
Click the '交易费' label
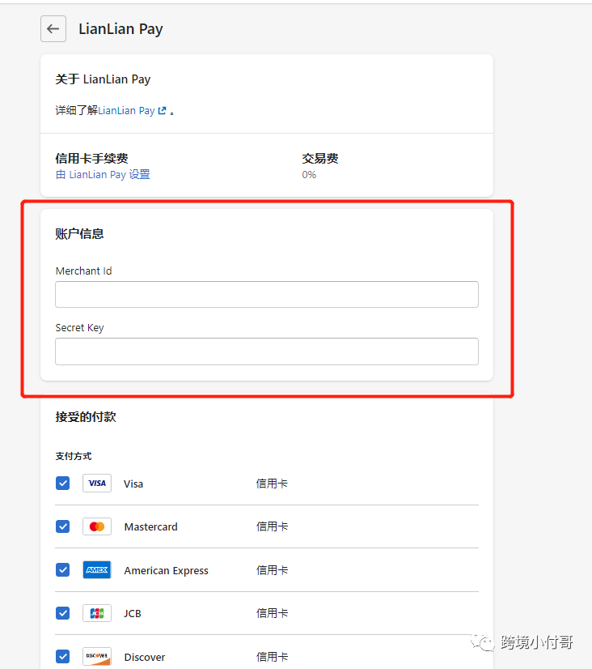pyautogui.click(x=320, y=158)
